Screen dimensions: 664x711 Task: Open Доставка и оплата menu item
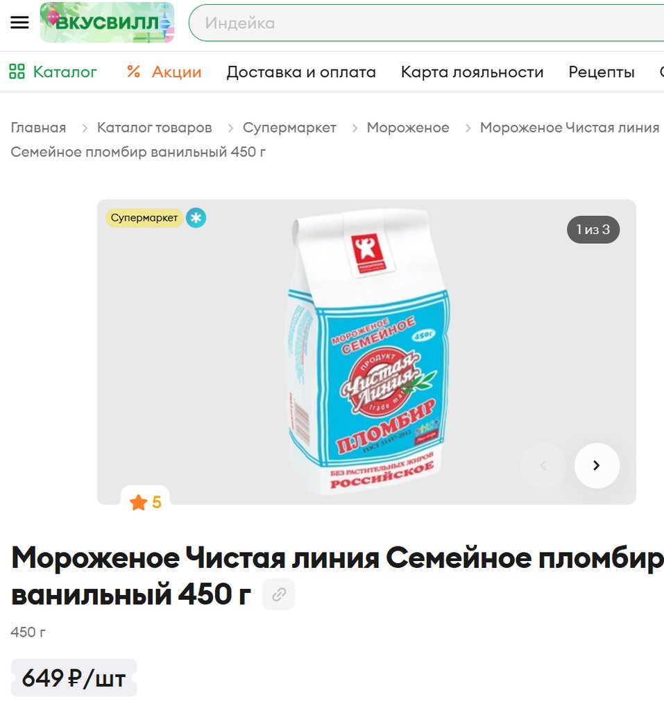click(301, 72)
